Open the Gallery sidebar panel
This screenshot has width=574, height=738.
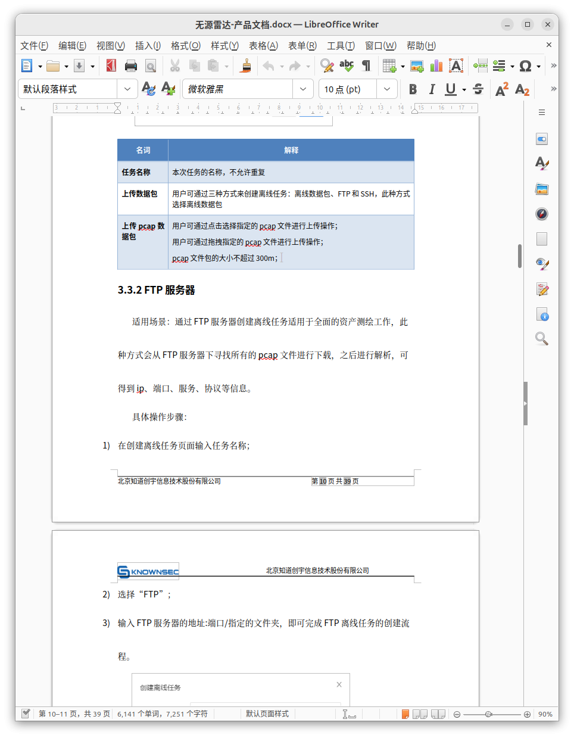pyautogui.click(x=541, y=189)
